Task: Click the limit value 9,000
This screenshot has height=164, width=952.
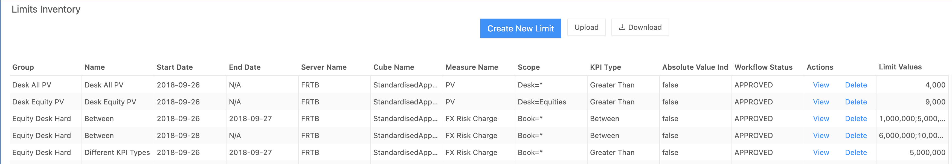Action: pyautogui.click(x=935, y=102)
